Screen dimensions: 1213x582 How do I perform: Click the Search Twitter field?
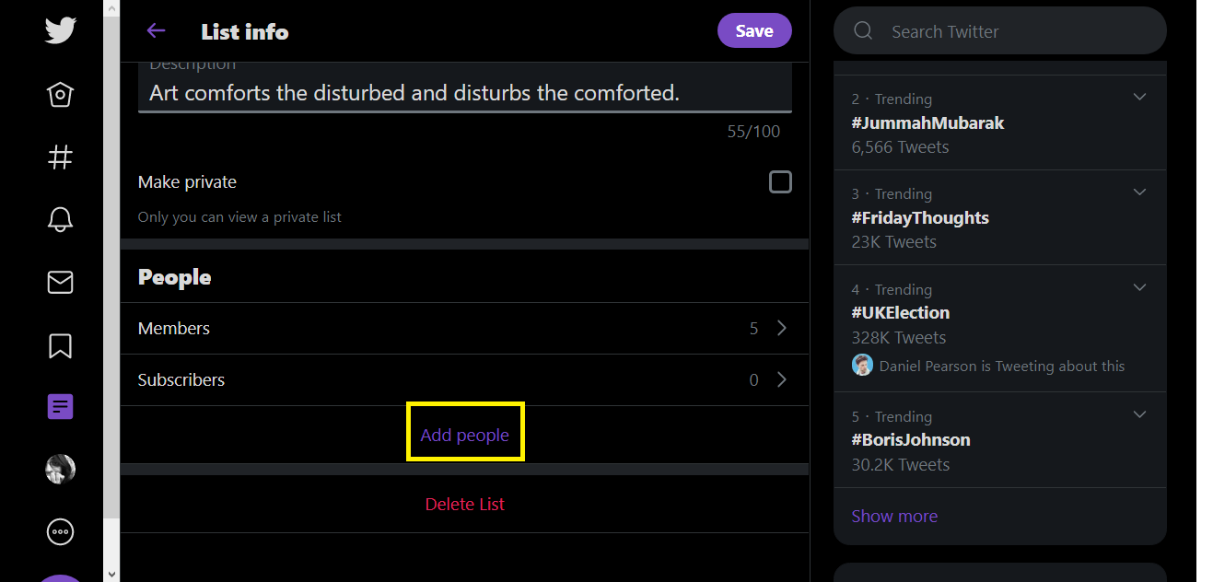(999, 31)
